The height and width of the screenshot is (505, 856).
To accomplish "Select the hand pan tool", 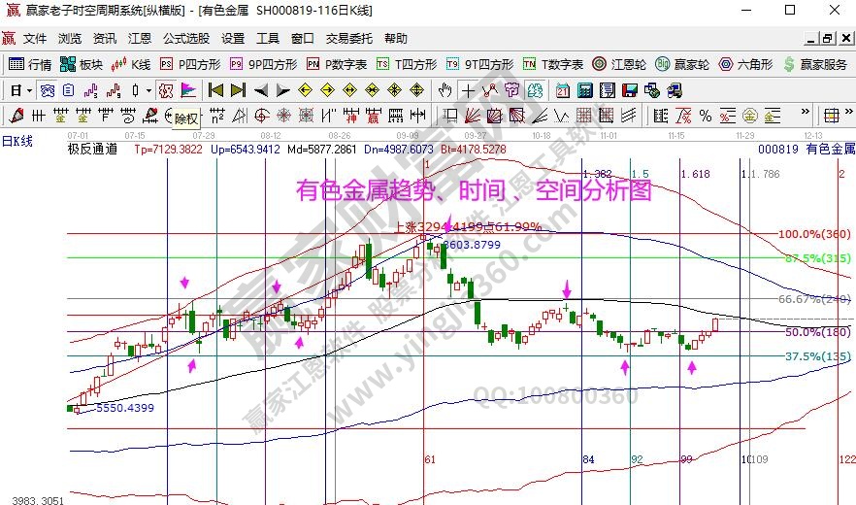I will (x=444, y=90).
